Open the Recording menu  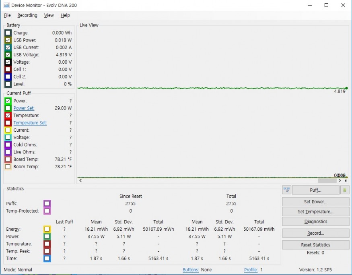pos(27,15)
